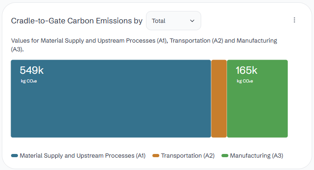Click the orange A2 legend swatch

pyautogui.click(x=156, y=155)
